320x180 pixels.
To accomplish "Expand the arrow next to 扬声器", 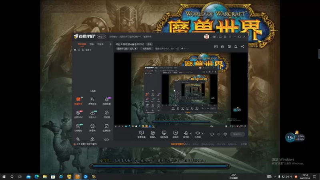I will pyautogui.click(x=202, y=134).
